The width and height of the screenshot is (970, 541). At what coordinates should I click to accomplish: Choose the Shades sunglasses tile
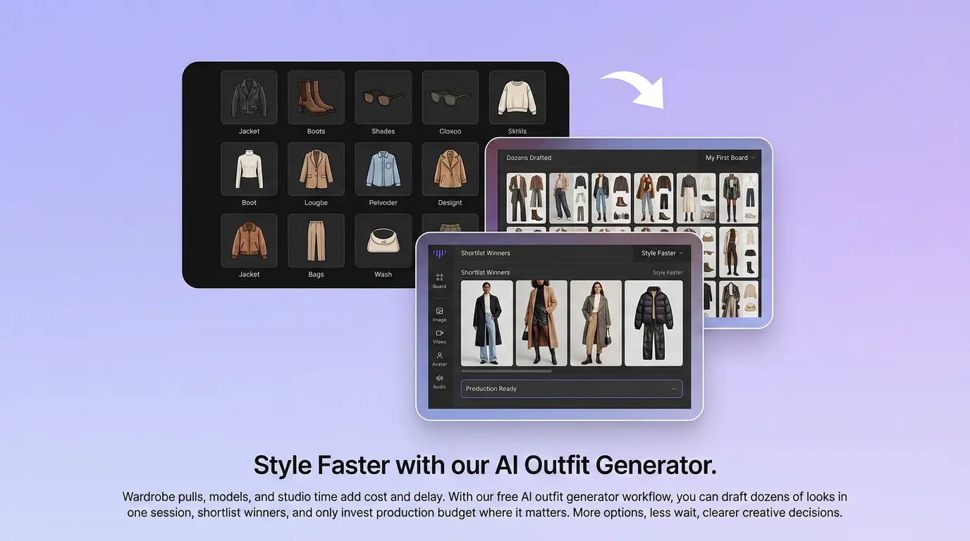click(x=383, y=97)
